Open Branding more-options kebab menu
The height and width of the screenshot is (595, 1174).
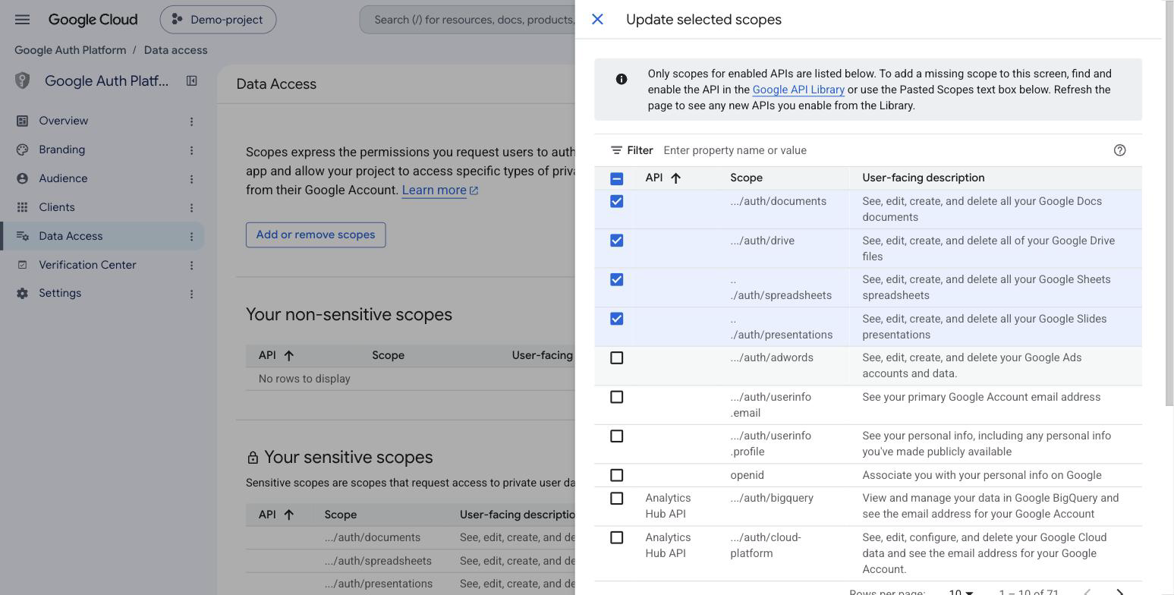(x=191, y=150)
